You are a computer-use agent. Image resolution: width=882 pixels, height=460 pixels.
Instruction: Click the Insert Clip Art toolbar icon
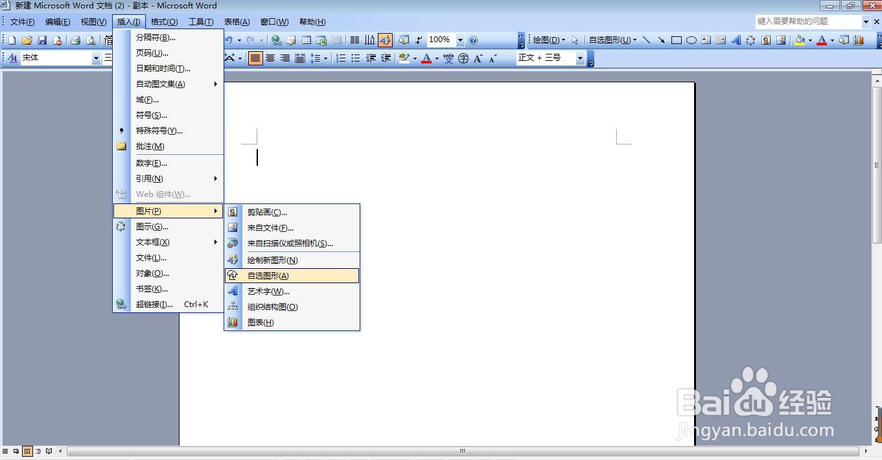pyautogui.click(x=766, y=40)
